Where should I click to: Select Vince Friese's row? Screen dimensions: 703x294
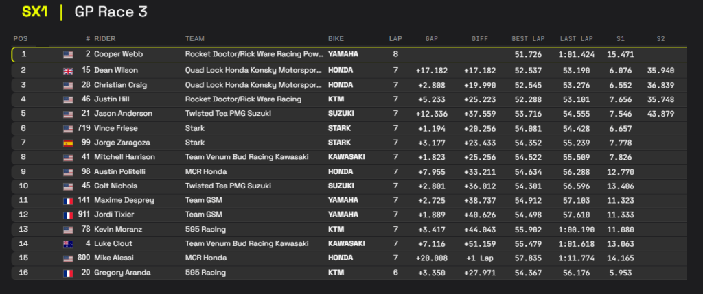tap(349, 128)
